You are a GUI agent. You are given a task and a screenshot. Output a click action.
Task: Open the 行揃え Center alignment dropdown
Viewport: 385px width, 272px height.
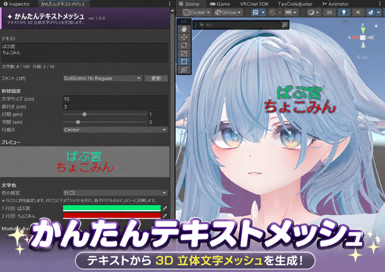click(x=115, y=129)
